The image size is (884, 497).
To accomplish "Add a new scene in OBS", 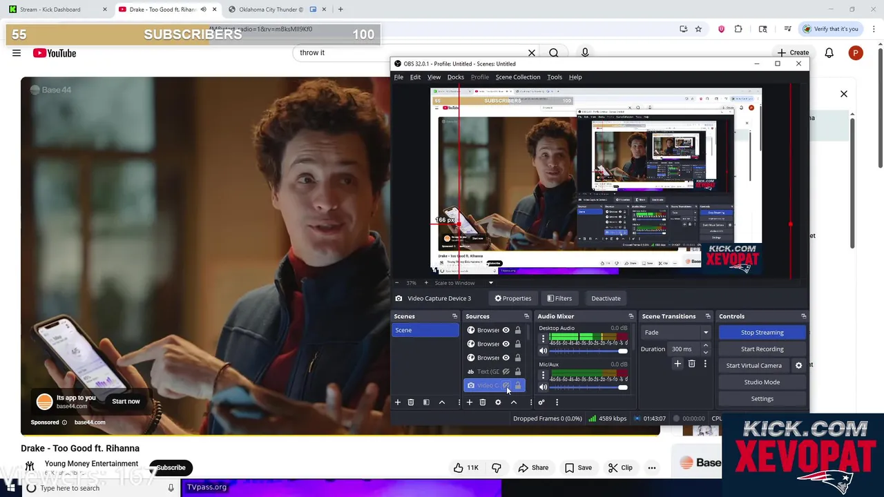I will (x=397, y=402).
